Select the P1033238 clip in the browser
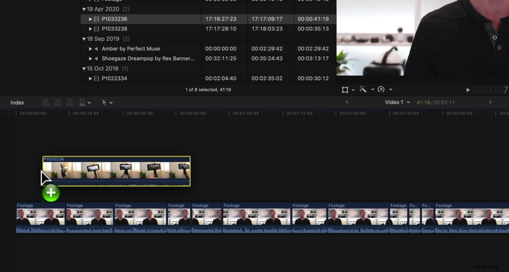This screenshot has height=272, width=509. click(114, 29)
